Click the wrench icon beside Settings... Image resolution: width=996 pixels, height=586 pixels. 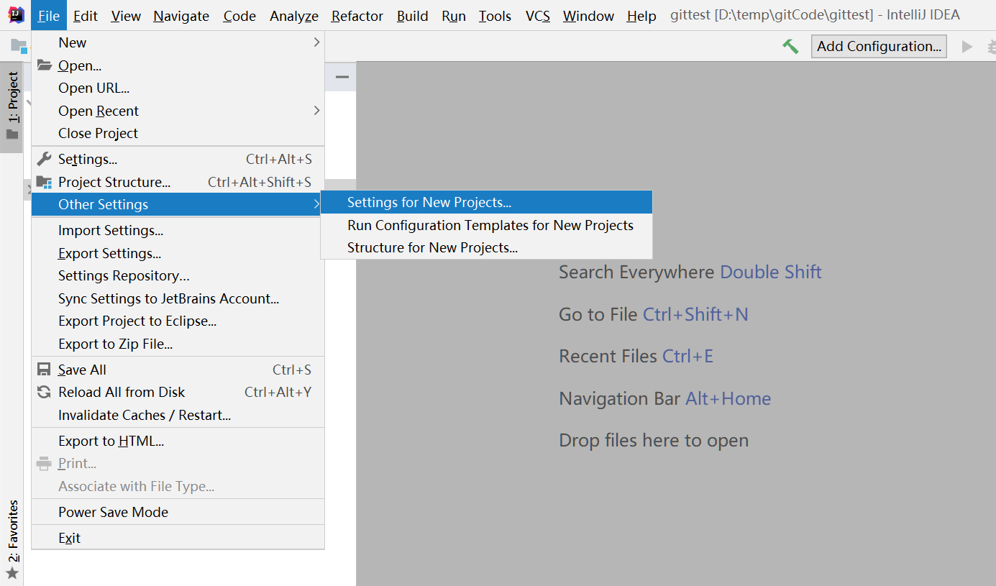pos(45,159)
